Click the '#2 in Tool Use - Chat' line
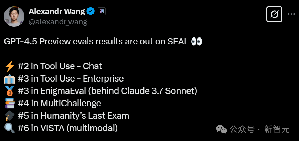This screenshot has width=299, height=141. [x=60, y=66]
